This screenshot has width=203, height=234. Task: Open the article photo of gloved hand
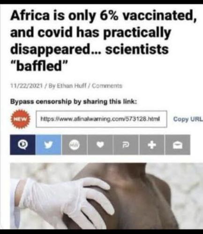106,196
